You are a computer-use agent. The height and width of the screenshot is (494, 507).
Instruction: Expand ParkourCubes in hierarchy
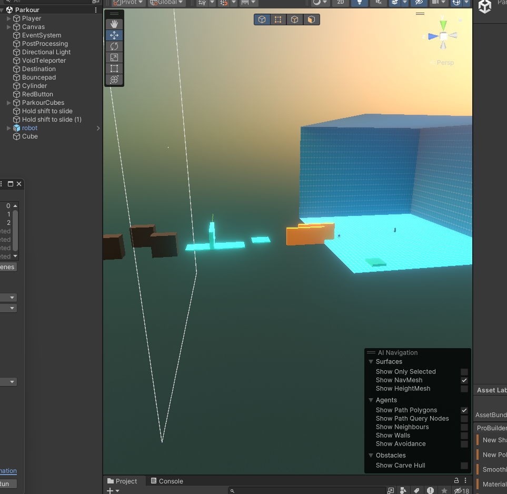[x=9, y=103]
